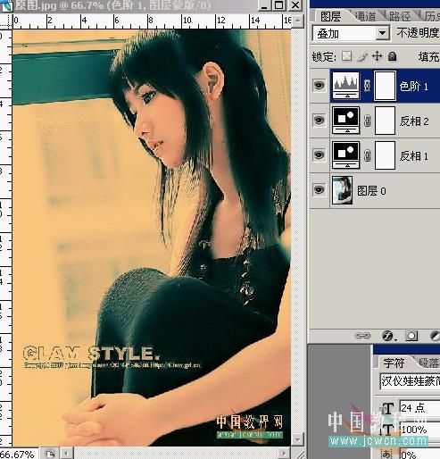The height and width of the screenshot is (459, 440).
Task: Select the 反相 2 invert adjustment thumbnail
Action: tap(345, 121)
